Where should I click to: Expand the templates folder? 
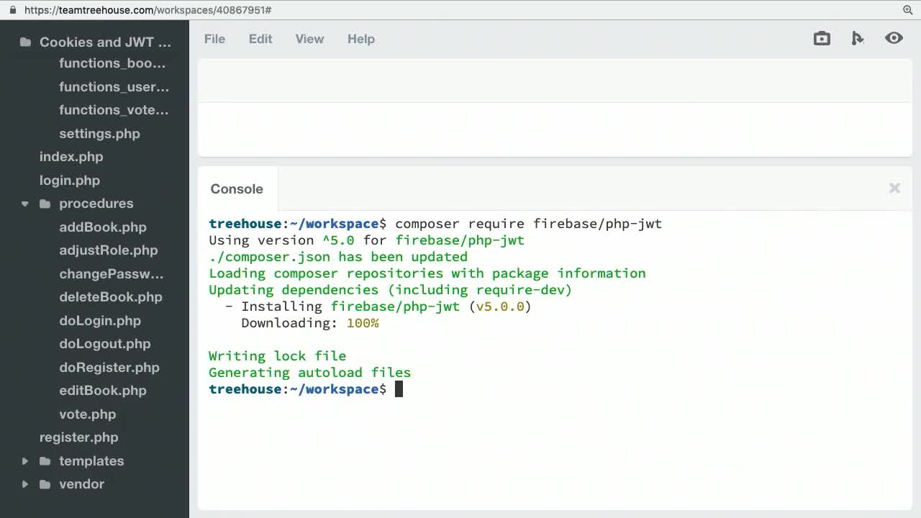(25, 460)
